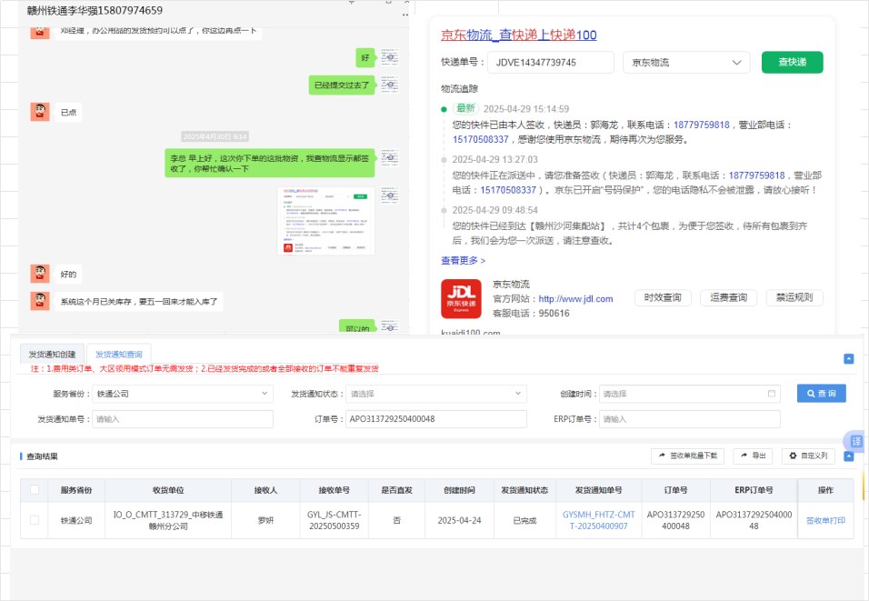
Task: Click the 李总 早上好 green chat bubble
Action: pyautogui.click(x=270, y=163)
